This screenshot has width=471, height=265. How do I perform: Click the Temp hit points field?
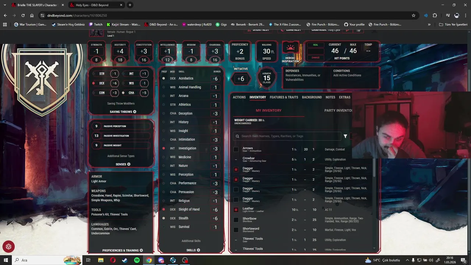[368, 51]
